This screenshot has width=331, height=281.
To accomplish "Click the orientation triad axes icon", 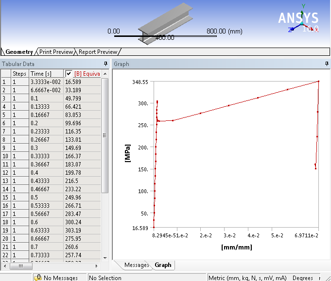I will 302,23.
